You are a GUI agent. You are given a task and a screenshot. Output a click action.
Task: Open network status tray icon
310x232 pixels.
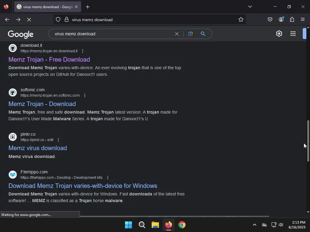tap(274, 225)
